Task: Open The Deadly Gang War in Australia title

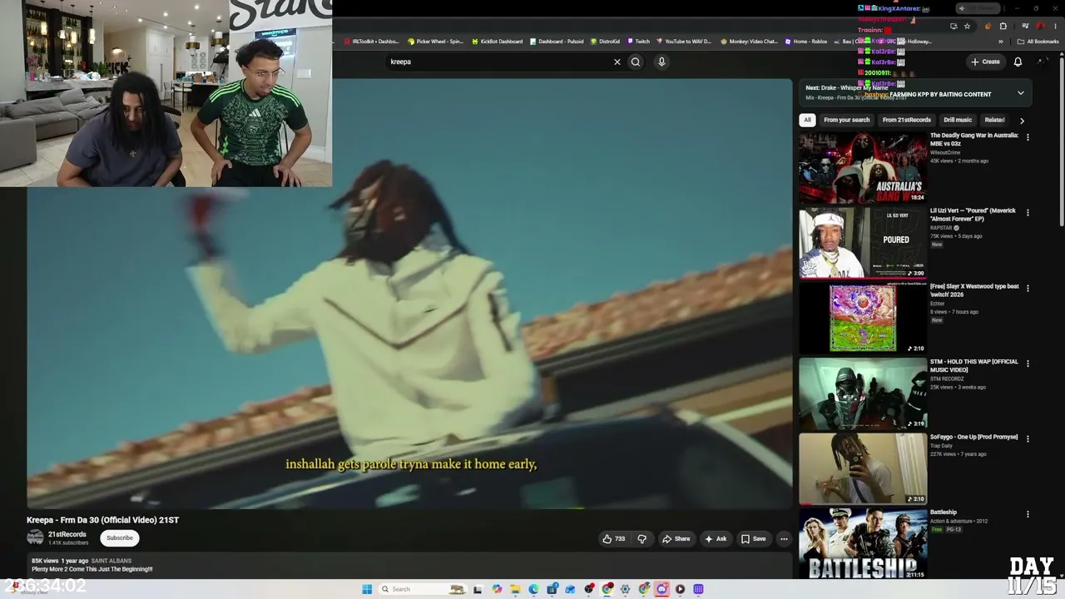Action: coord(974,139)
